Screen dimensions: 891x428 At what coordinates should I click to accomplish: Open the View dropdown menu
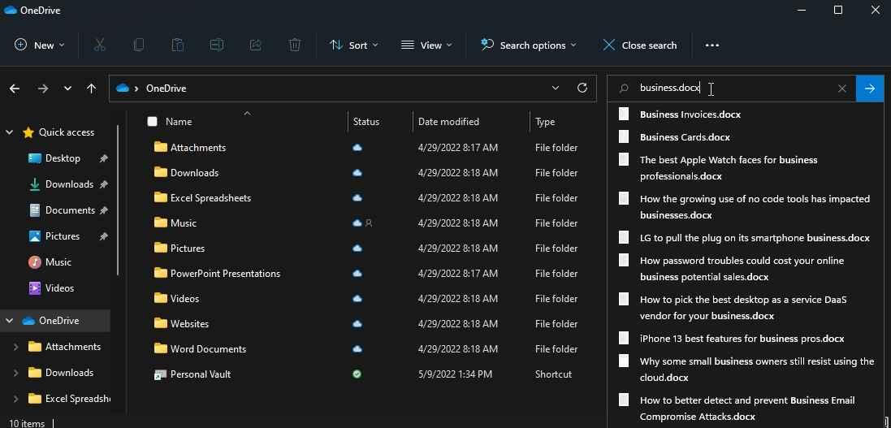[426, 45]
